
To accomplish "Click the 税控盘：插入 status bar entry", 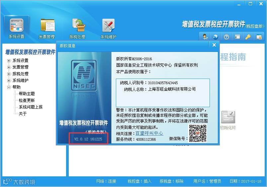I will (139, 181).
